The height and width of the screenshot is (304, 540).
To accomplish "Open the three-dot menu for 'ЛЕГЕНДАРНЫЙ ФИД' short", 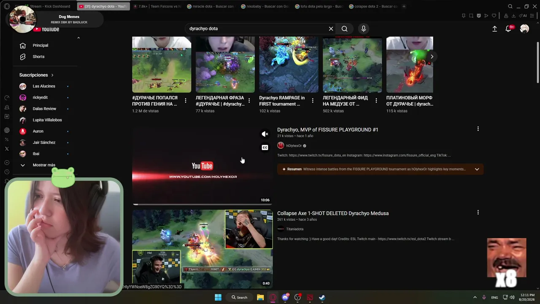I will pos(376,100).
